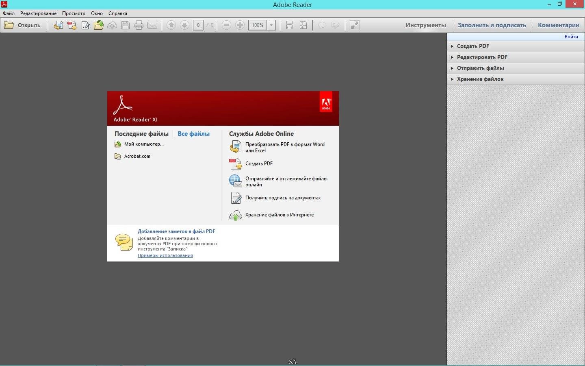
Task: Click the save diskette toolbar icon
Action: tap(126, 25)
